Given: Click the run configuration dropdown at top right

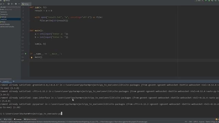Looking at the screenshot, I should pos(199,1).
